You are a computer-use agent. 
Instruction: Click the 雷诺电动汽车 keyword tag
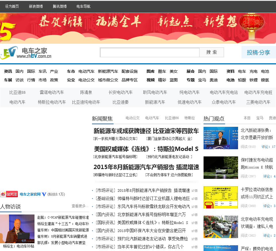pyautogui.click(x=52, y=92)
